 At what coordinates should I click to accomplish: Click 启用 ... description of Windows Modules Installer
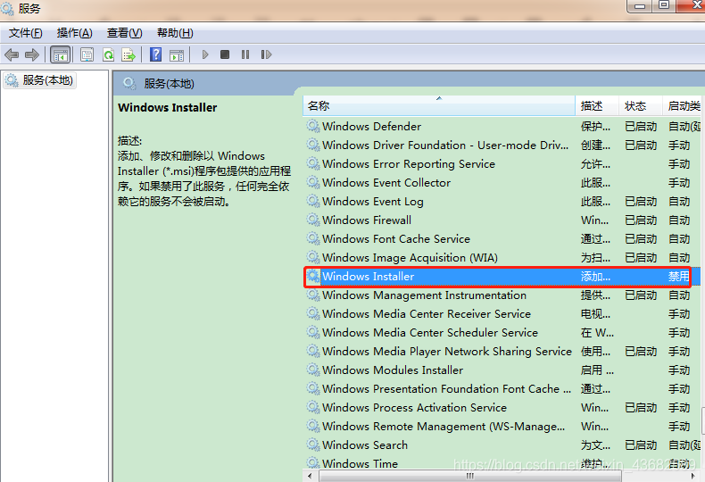tap(597, 370)
